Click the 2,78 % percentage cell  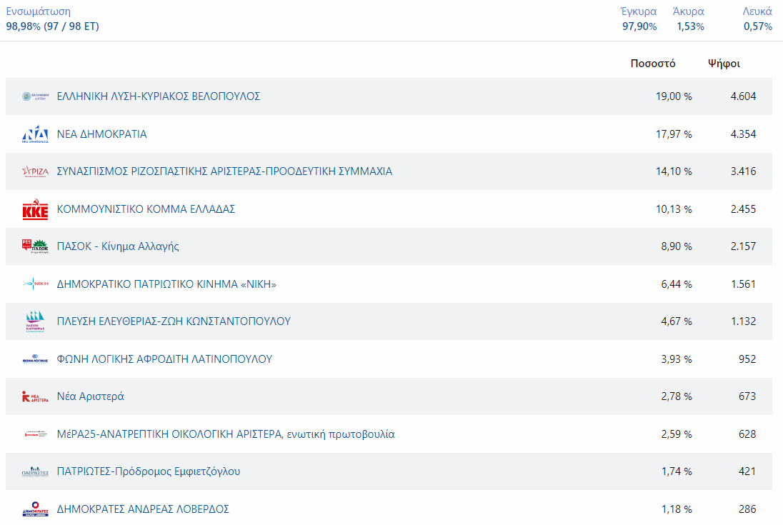click(x=677, y=396)
